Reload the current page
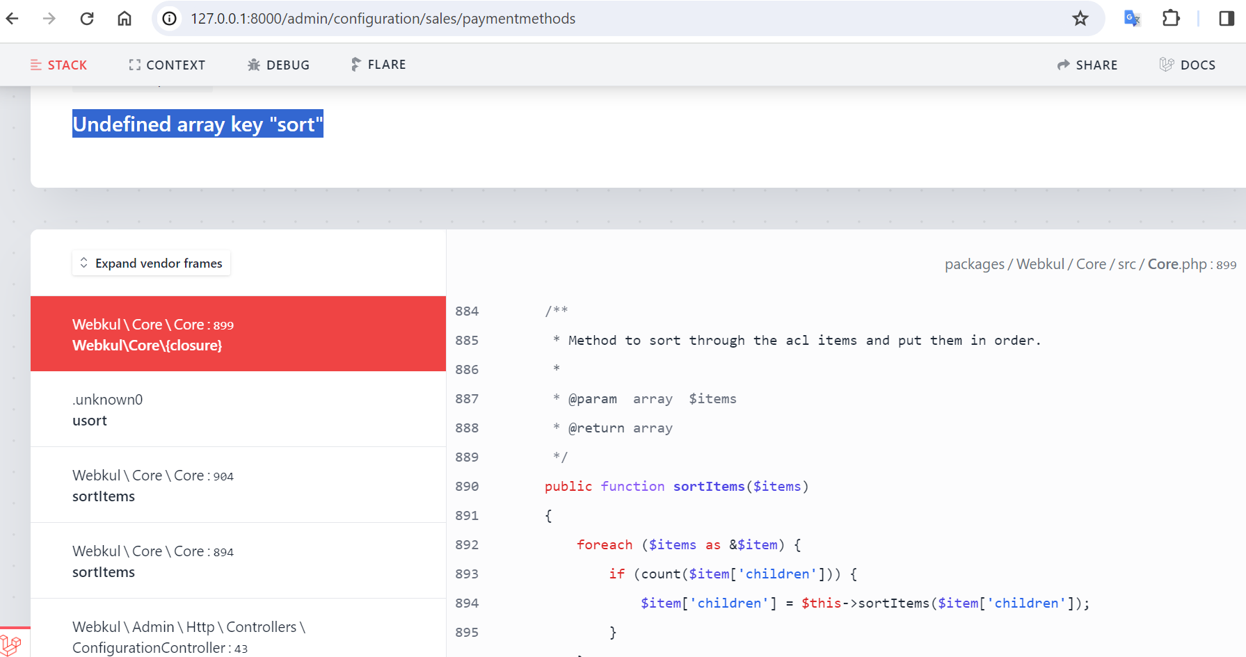The height and width of the screenshot is (657, 1246). (87, 19)
